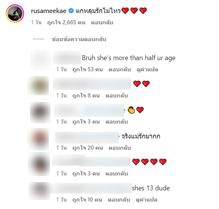The height and width of the screenshot is (209, 219).
Task: Reply to the 'Bruh she's more than half' comment
Action: pyautogui.click(x=120, y=69)
